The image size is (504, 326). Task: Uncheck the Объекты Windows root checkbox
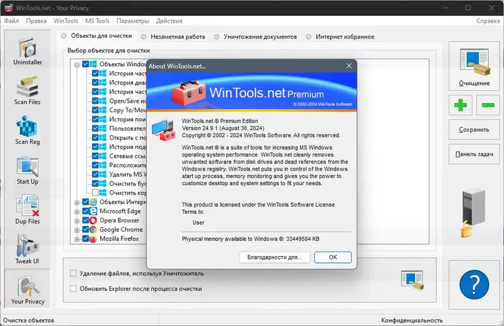86,64
